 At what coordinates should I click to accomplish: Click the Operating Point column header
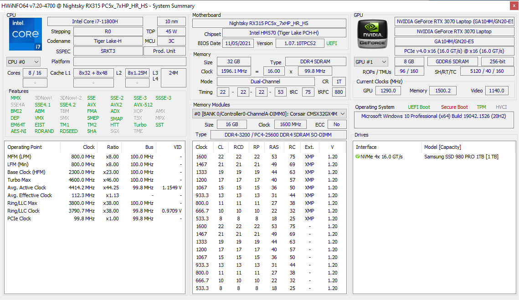tap(25, 147)
